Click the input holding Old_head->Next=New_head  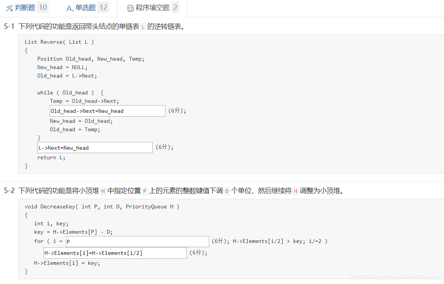click(x=108, y=111)
